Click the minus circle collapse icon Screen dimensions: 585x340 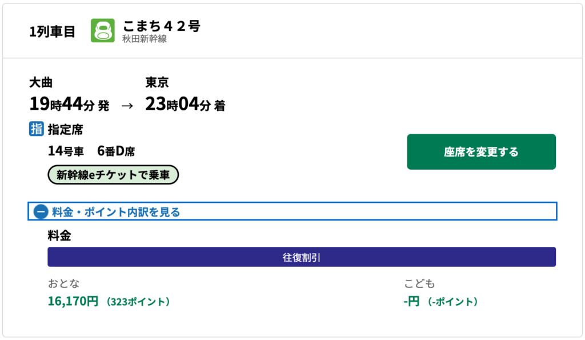click(41, 212)
